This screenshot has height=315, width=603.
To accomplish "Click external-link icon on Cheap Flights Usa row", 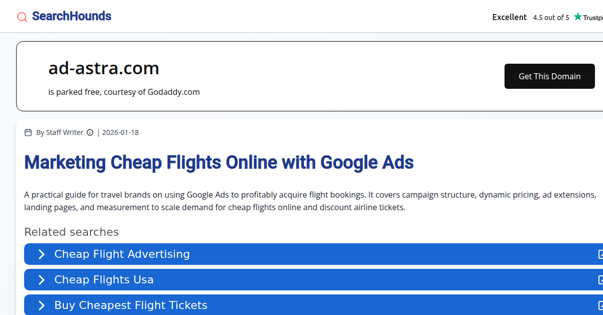I will [600, 280].
